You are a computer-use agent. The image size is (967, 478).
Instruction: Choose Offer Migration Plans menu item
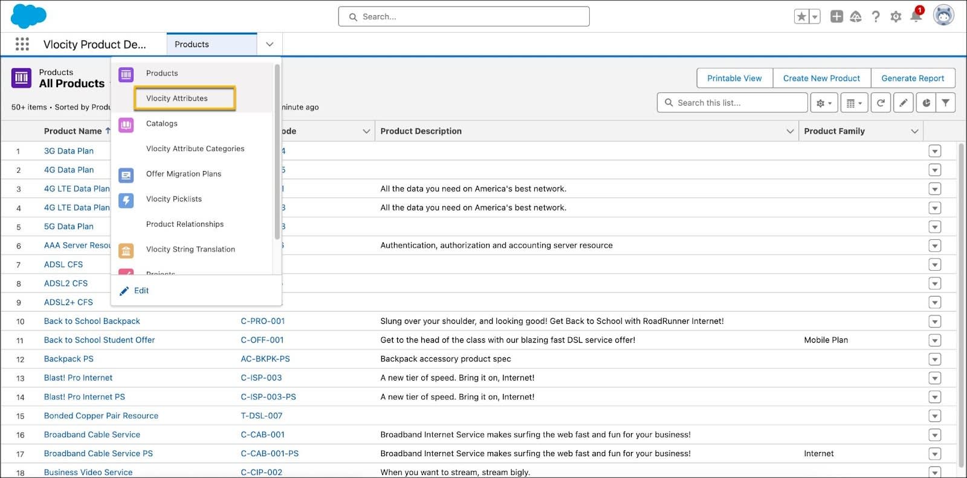184,174
